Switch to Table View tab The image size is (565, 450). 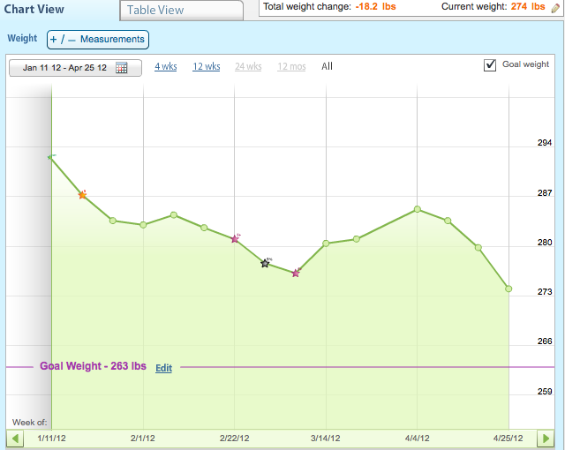click(x=182, y=10)
